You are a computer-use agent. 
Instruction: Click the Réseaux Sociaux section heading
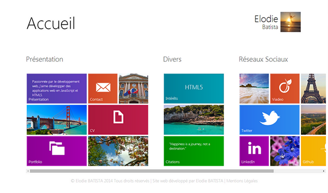[263, 59]
